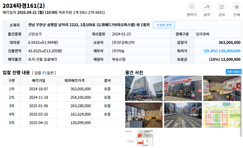Viewport: 243px width, 148px height.
Task: Click the 도로명 검색 button
Action: tap(164, 25)
